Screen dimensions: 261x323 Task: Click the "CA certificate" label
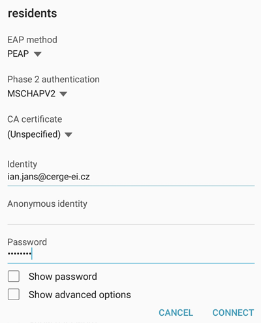click(35, 119)
